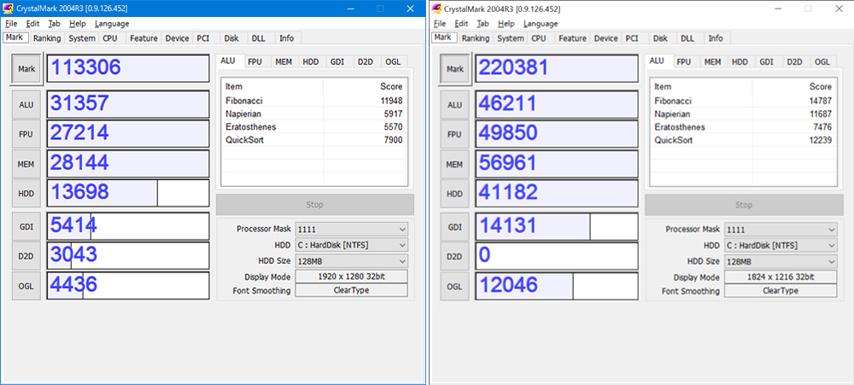
Task: Click GDI benchmark button in right window
Action: (x=455, y=226)
